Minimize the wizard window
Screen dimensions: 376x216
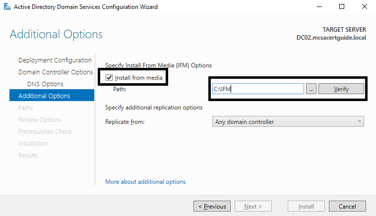[x=319, y=7]
